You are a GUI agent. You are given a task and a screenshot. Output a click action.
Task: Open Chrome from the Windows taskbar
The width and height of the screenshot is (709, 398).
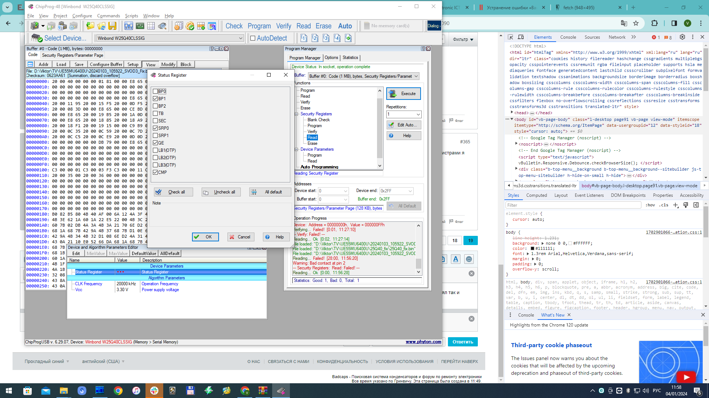pos(118,391)
